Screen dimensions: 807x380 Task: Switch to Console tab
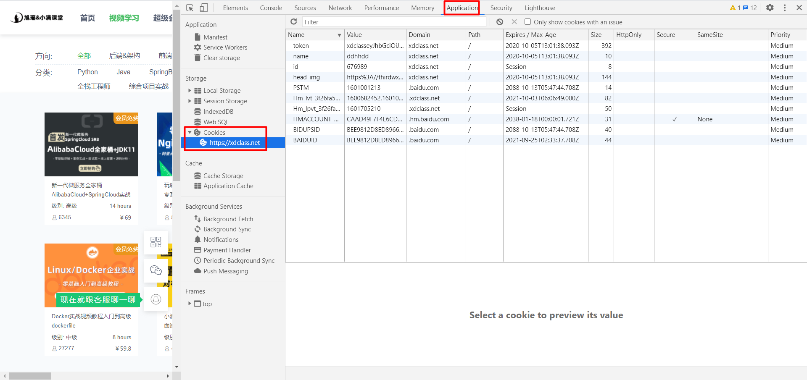[271, 8]
